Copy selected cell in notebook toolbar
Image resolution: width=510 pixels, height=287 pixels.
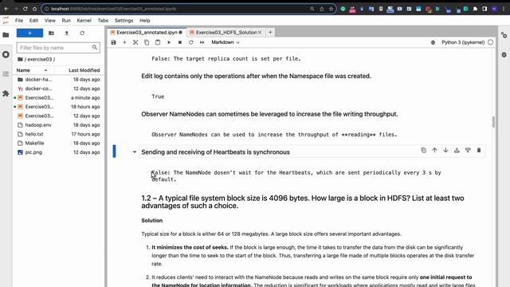pos(147,42)
